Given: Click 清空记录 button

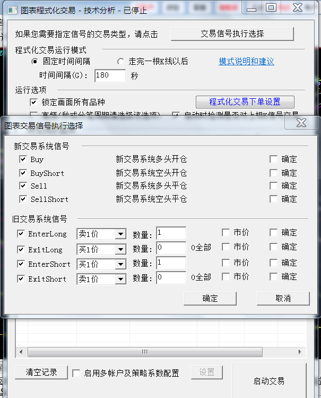Looking at the screenshot, I should tap(41, 372).
